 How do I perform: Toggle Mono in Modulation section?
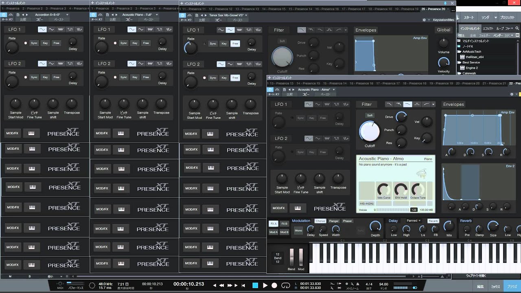tap(298, 231)
